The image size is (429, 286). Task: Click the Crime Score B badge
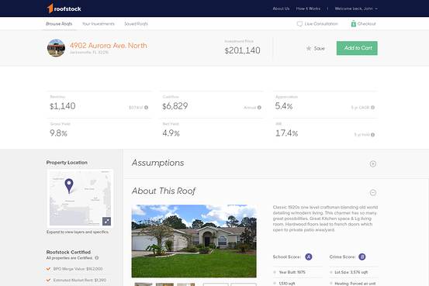coord(362,257)
